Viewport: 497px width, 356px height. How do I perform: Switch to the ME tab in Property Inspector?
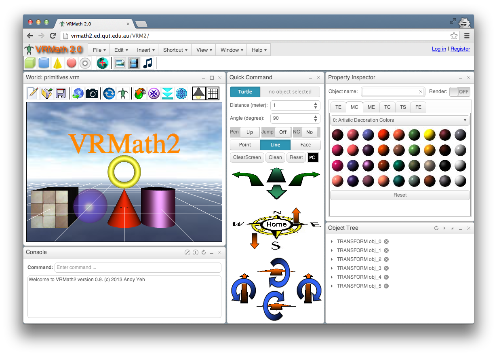(x=371, y=107)
